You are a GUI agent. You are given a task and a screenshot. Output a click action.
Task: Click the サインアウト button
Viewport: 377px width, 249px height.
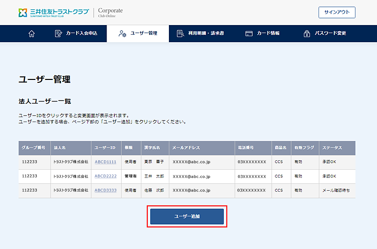(x=337, y=12)
